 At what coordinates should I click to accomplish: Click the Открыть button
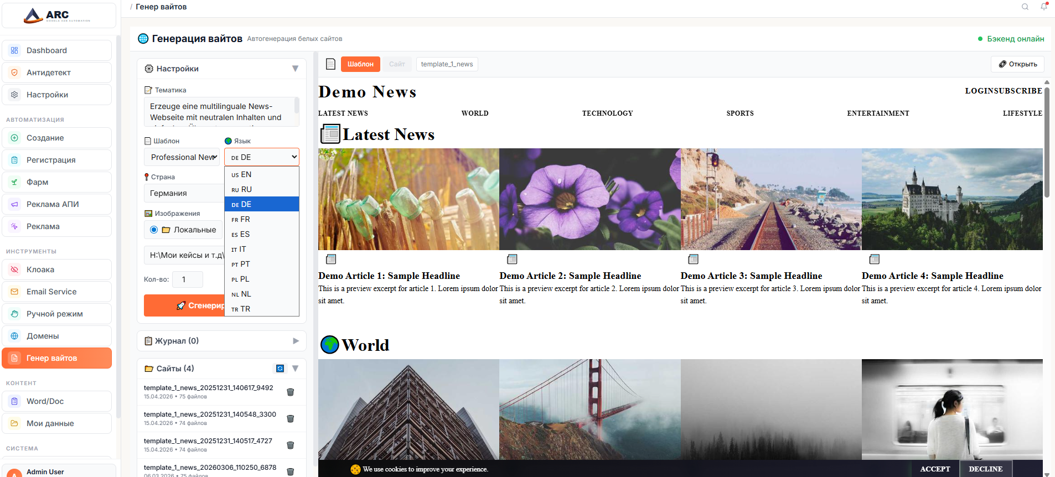coord(1017,64)
